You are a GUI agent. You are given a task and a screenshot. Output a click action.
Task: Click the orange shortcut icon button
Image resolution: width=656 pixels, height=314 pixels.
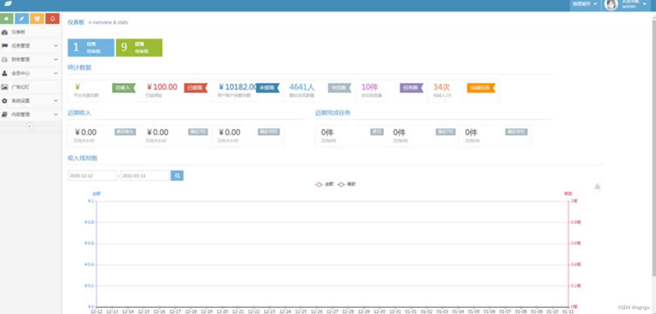(x=37, y=19)
